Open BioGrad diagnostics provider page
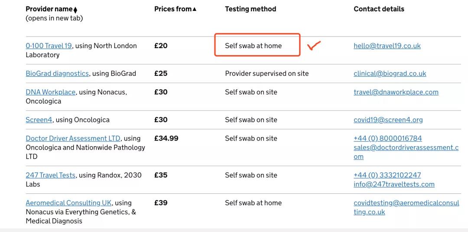Viewport: 468px width, 232px height. tap(57, 74)
